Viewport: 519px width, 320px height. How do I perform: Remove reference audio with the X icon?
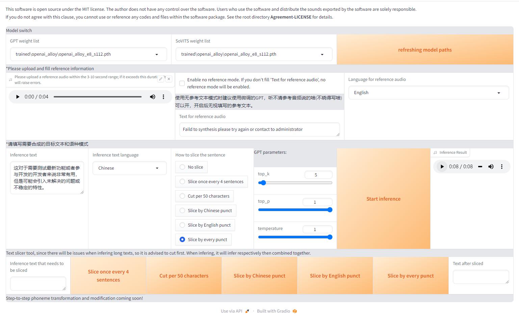pos(169,79)
